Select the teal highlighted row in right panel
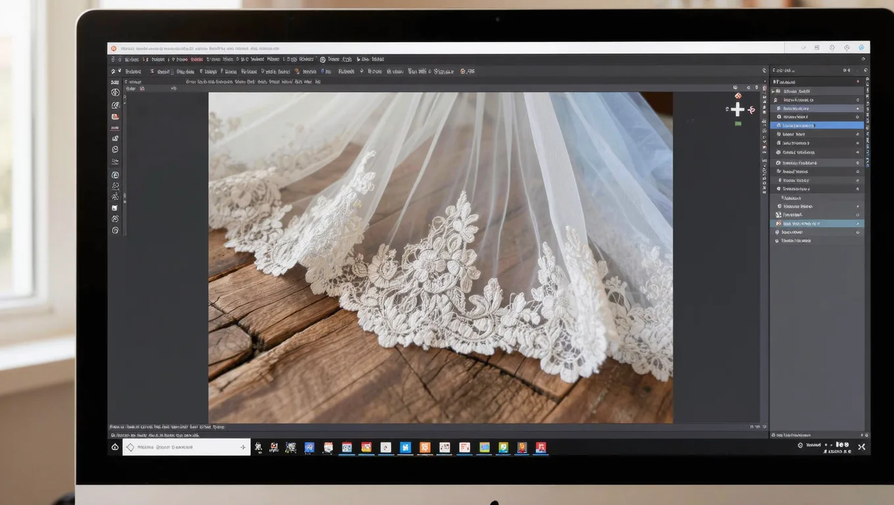This screenshot has width=894, height=505. (x=816, y=224)
